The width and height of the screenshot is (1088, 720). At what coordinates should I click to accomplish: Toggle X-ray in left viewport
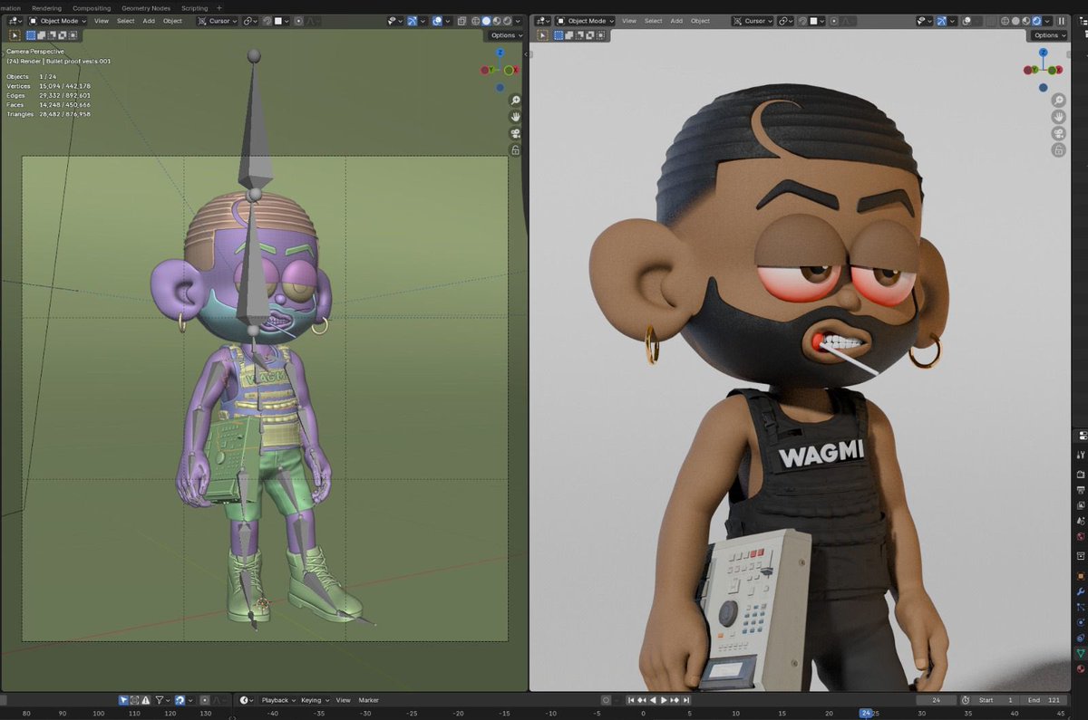(x=461, y=21)
